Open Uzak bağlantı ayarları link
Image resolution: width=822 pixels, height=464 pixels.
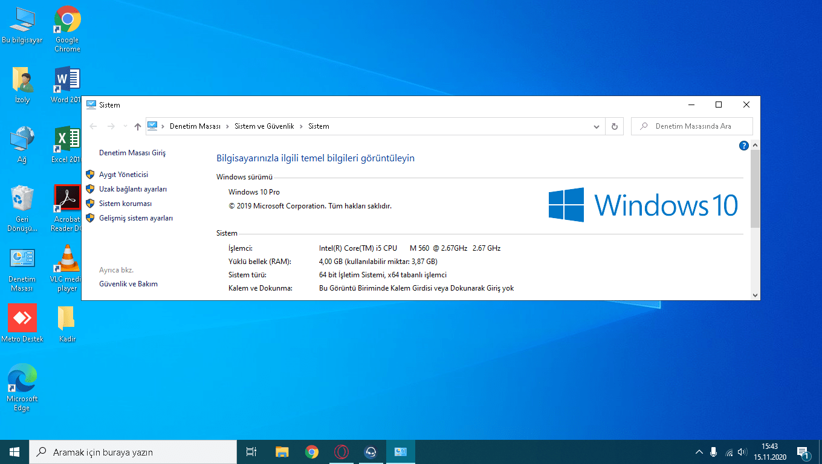click(133, 189)
